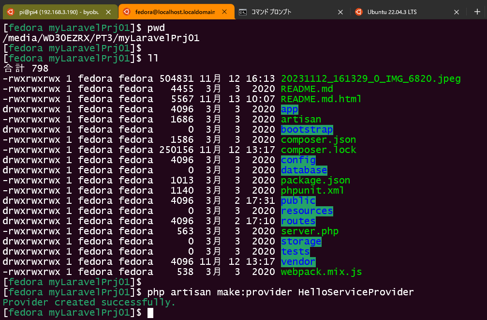Viewport: 487px width, 320px height.
Task: Close the pi@pi4 byobu tab
Action: click(x=108, y=11)
